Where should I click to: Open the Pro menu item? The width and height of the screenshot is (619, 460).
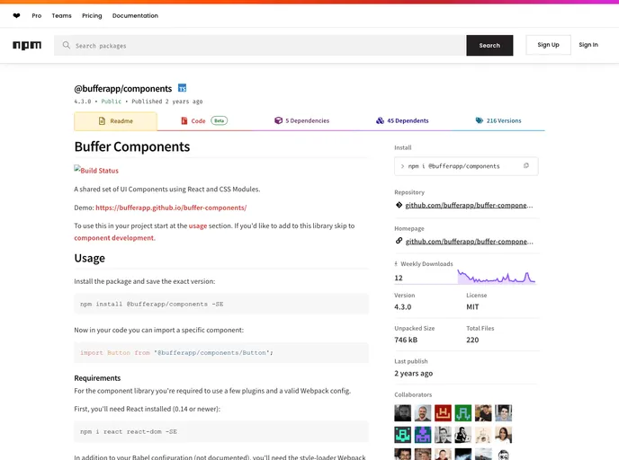pos(36,16)
